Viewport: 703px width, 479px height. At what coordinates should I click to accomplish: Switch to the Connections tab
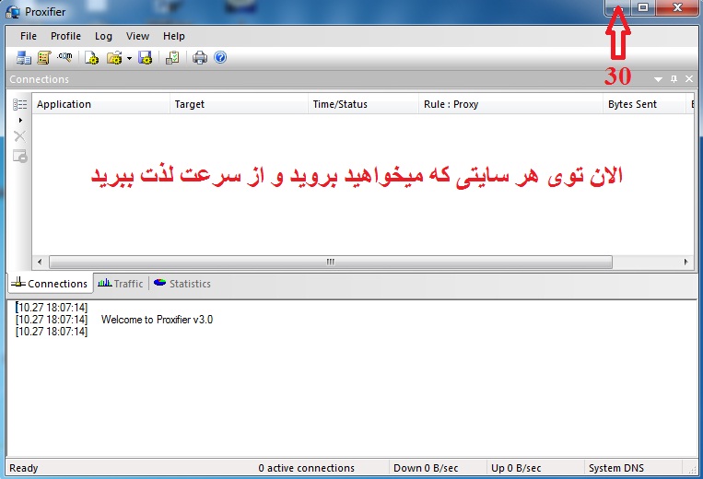tap(50, 284)
